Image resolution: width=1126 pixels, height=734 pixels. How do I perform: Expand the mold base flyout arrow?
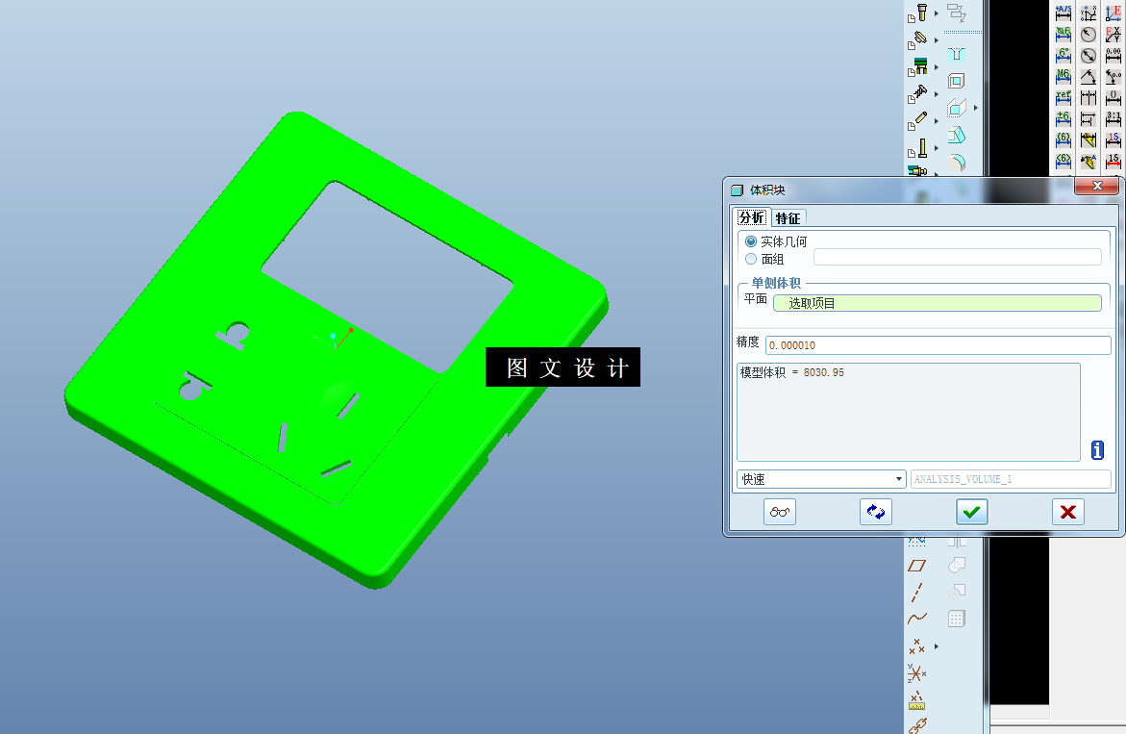937,67
